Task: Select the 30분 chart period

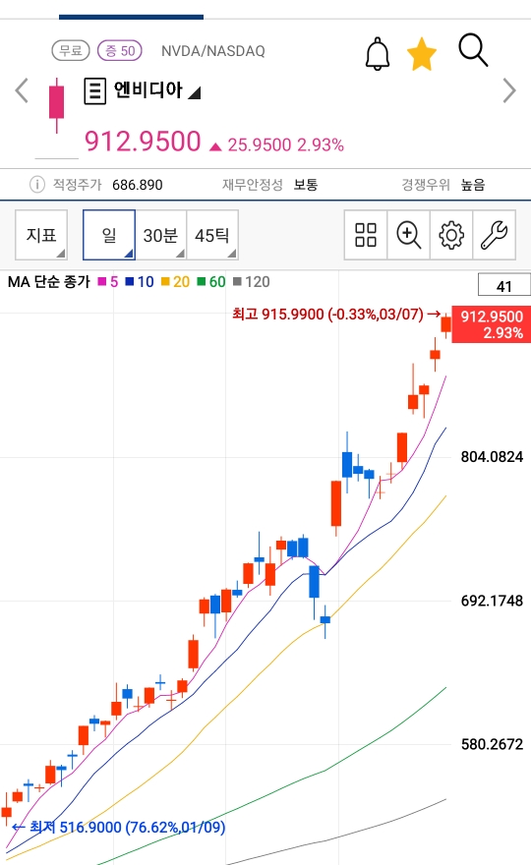Action: tap(160, 235)
